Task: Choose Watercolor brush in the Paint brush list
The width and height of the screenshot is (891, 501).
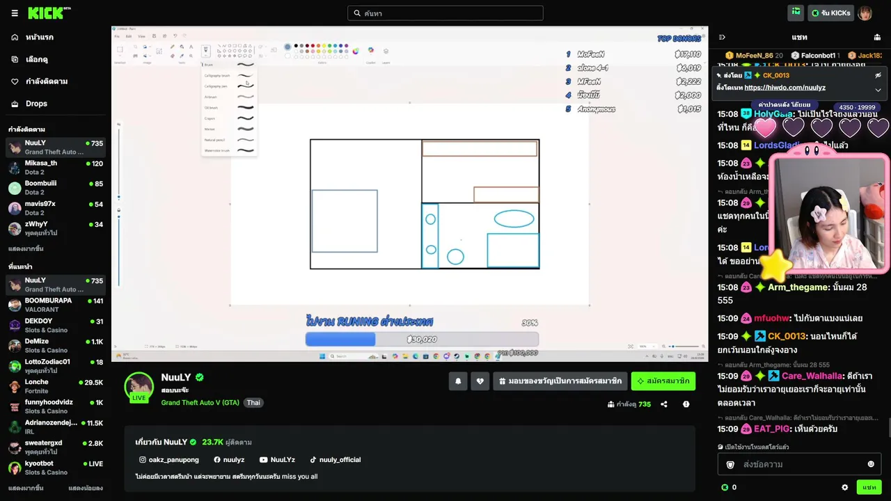Action: click(229, 150)
